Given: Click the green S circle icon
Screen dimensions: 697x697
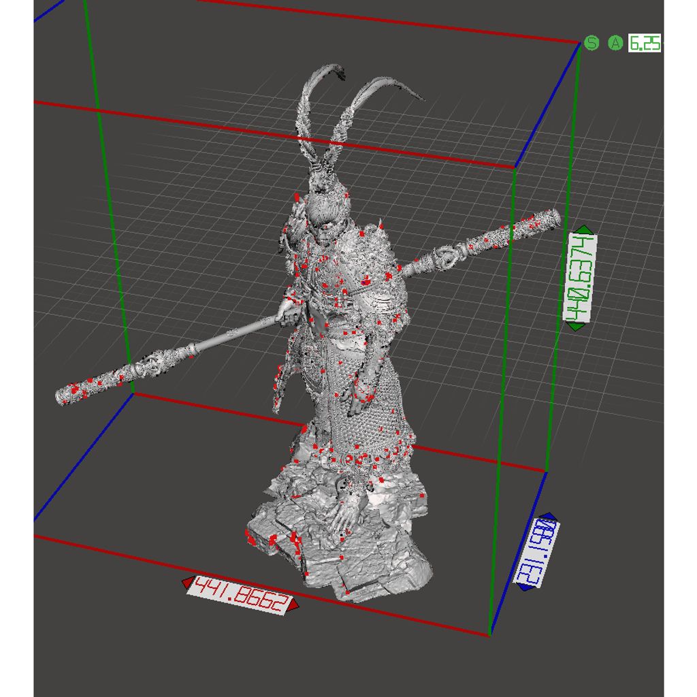Looking at the screenshot, I should [x=592, y=44].
